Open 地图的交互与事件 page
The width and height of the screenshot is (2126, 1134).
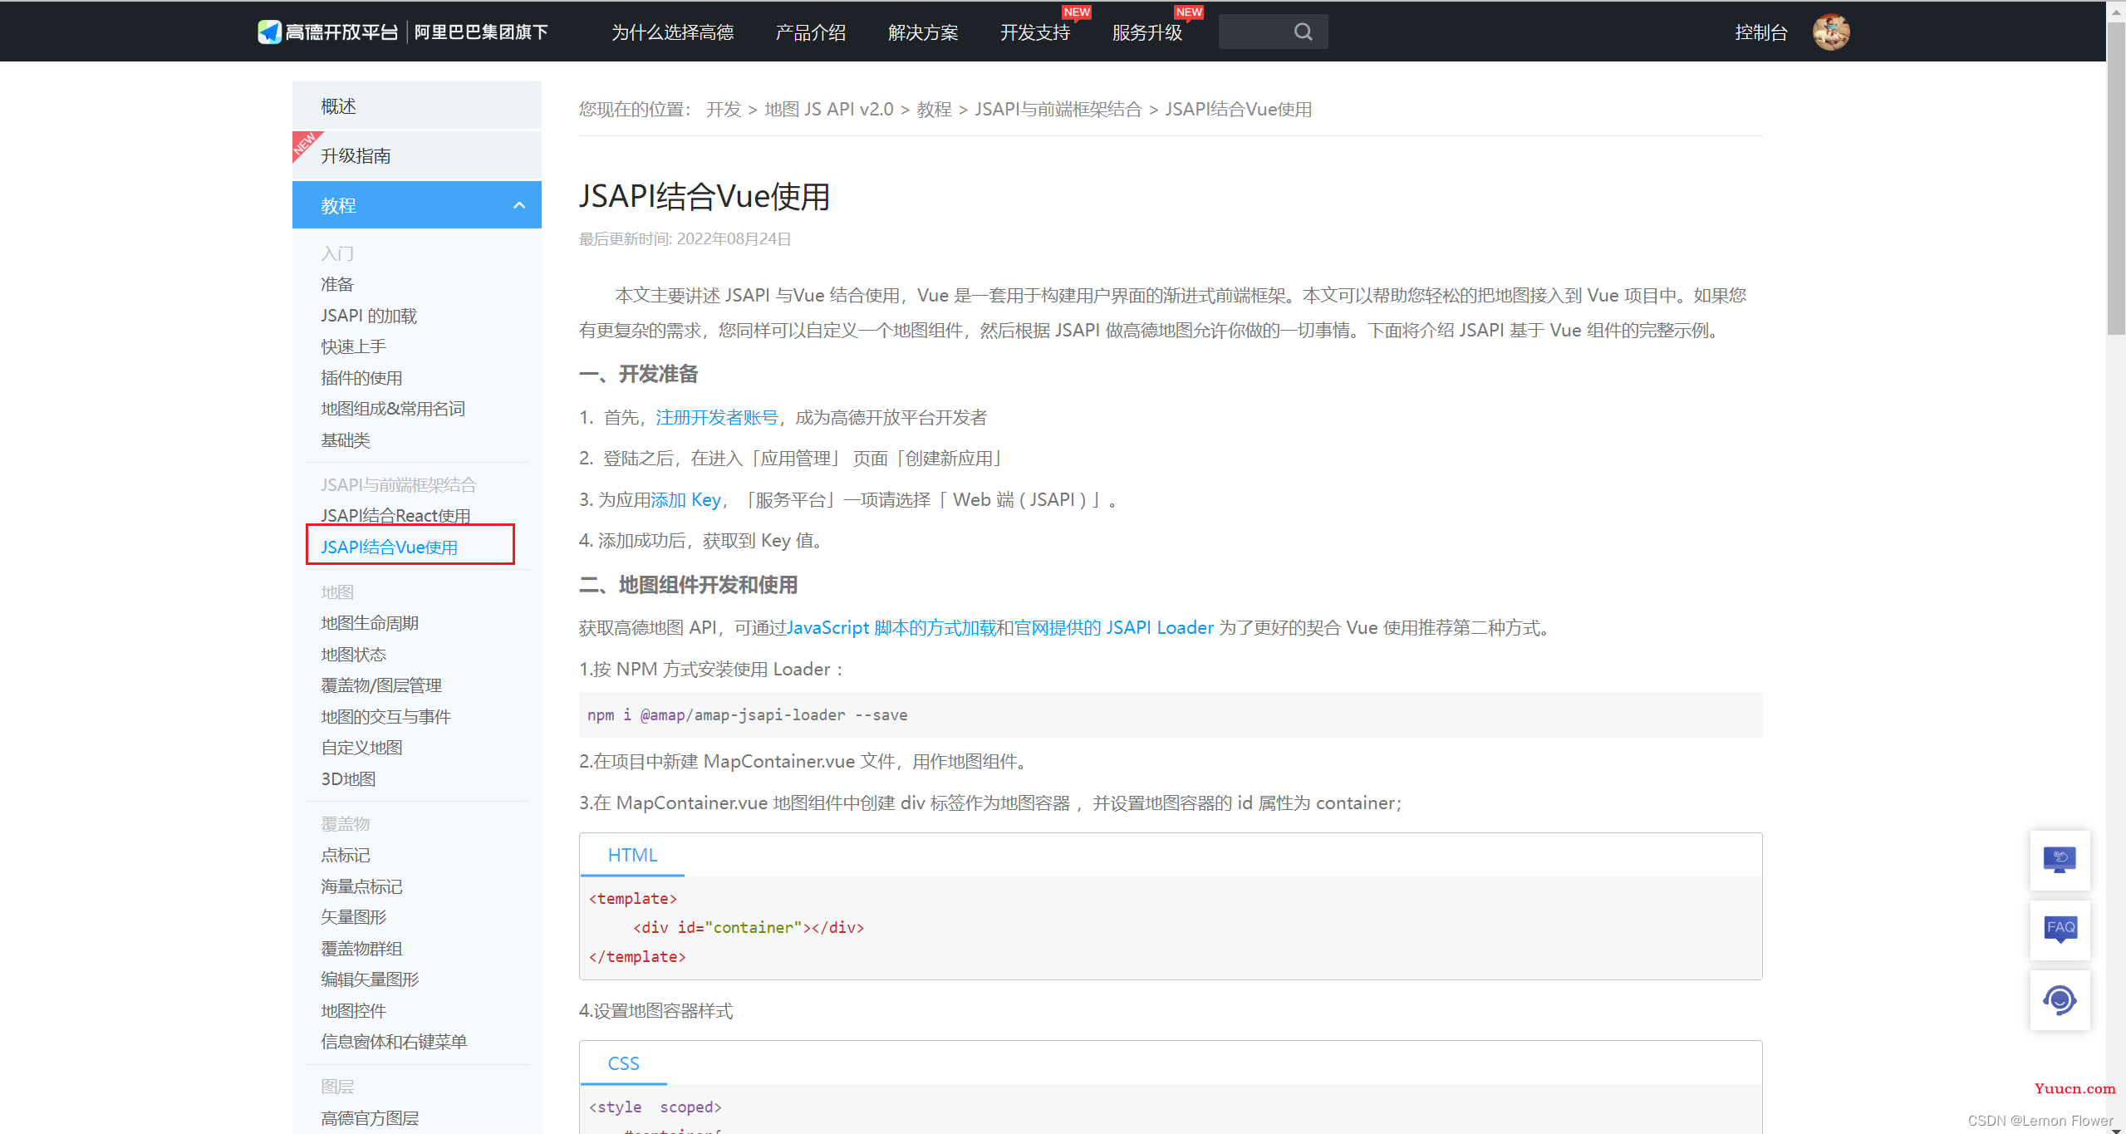click(385, 717)
